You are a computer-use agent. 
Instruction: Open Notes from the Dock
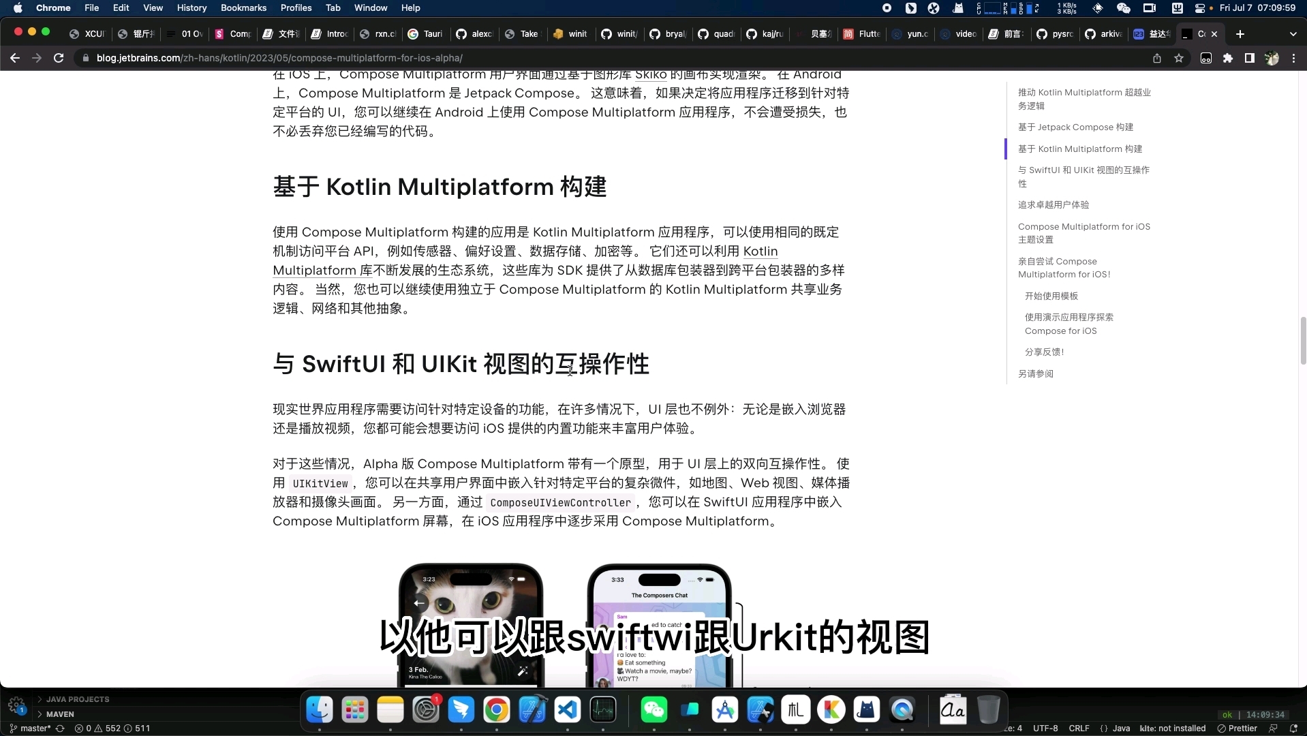tap(390, 710)
